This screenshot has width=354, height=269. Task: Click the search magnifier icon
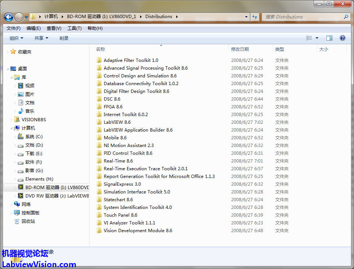[346, 17]
